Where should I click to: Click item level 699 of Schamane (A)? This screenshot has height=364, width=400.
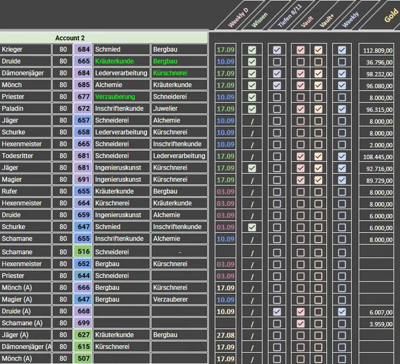tap(83, 323)
